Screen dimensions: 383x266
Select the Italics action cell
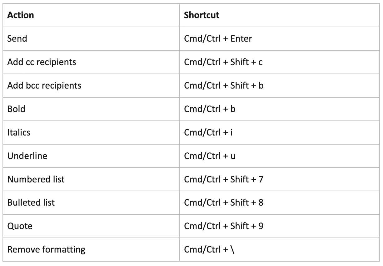click(x=19, y=132)
